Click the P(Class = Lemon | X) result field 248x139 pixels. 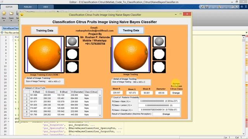(159, 105)
